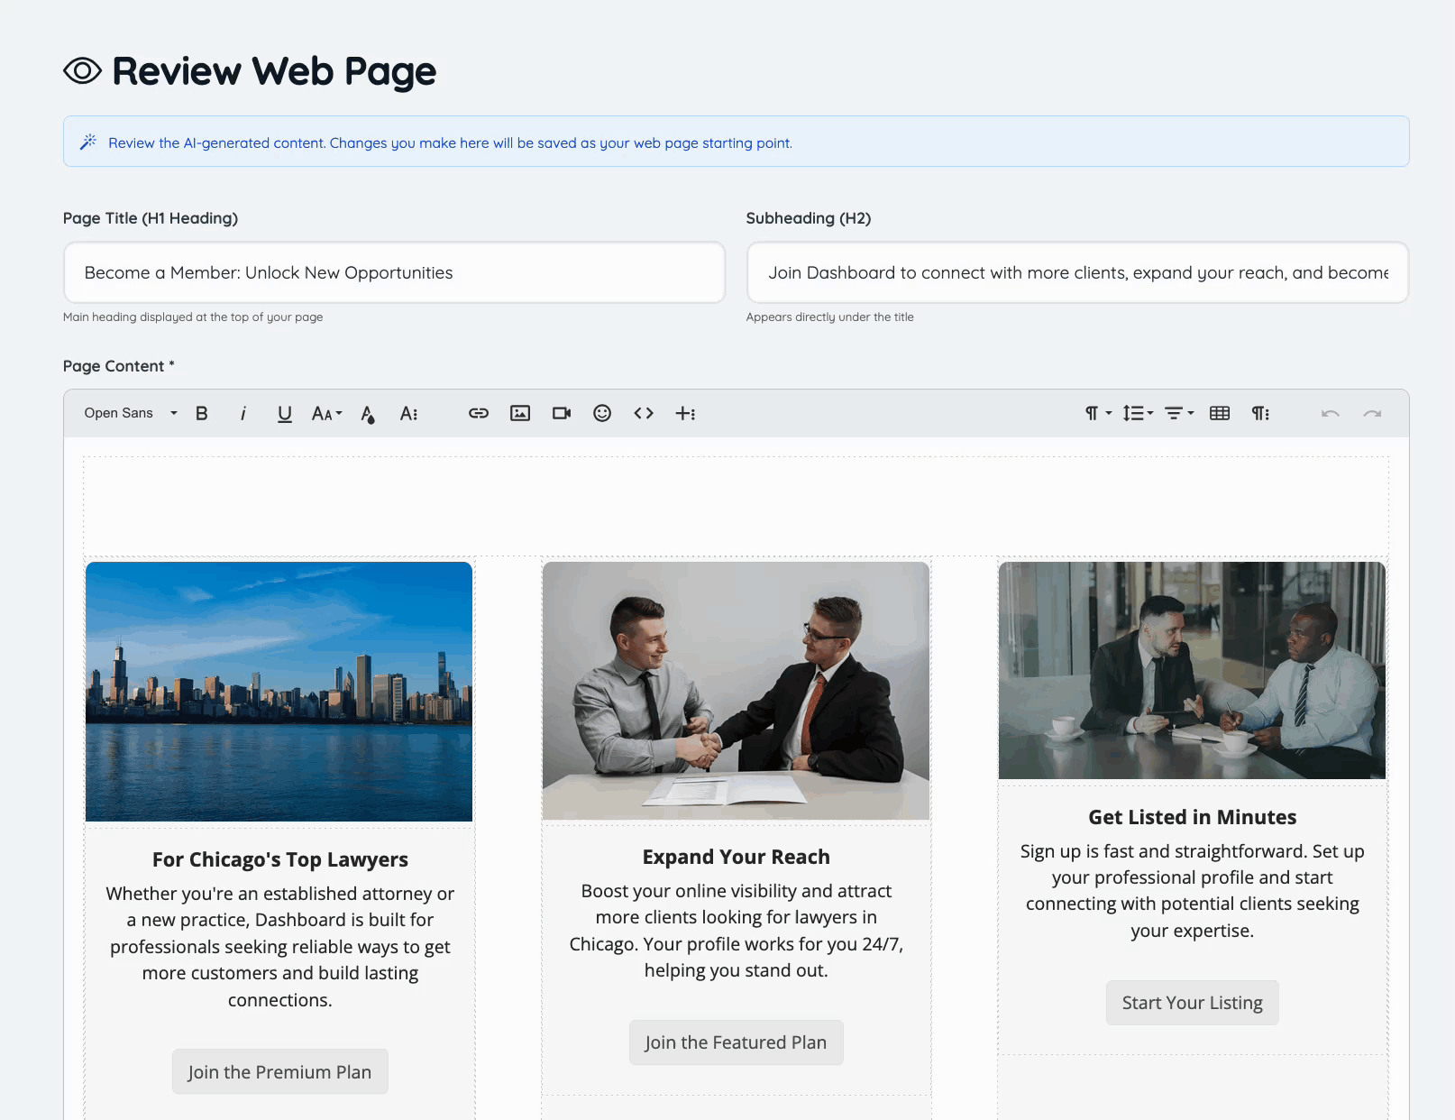
Task: Insert a video
Action: click(562, 413)
